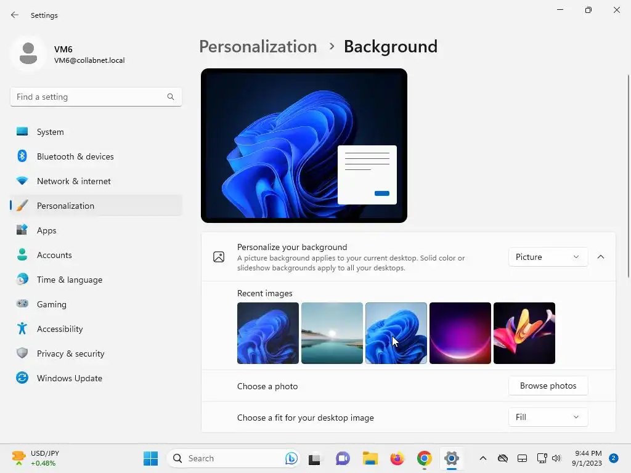Click the Accounts person icon

[x=22, y=254]
